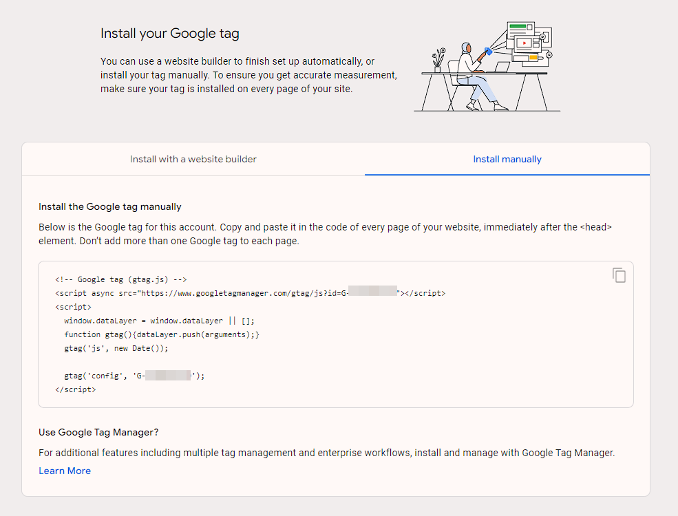Screen dimensions: 678x516
Task: Select the Install manually tab
Action: [507, 159]
